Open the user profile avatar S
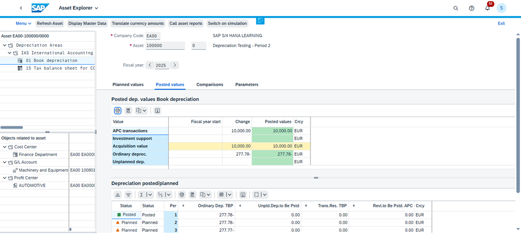 501,8
